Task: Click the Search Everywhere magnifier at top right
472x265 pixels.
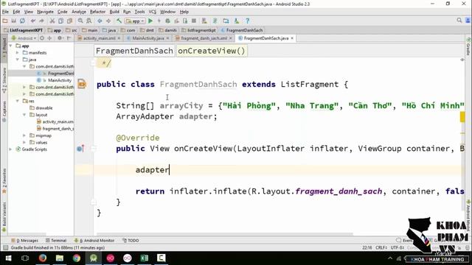Action: click(x=459, y=21)
